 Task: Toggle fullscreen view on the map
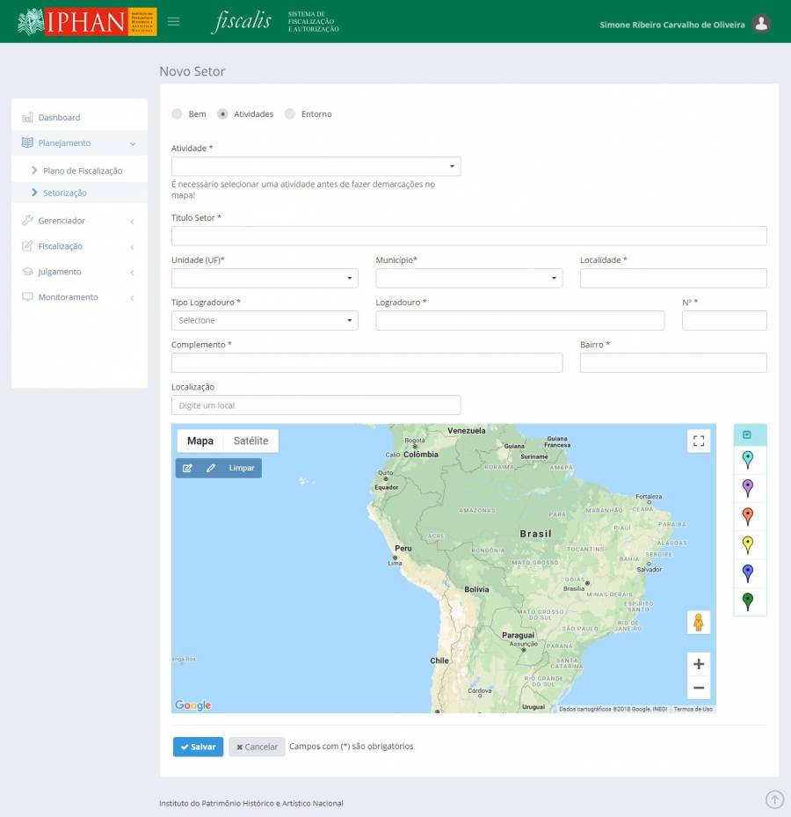pos(699,441)
